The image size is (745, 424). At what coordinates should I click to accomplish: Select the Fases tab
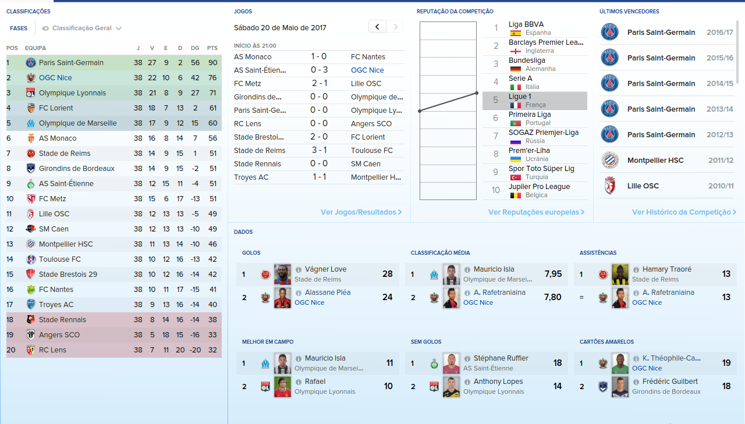coord(19,28)
